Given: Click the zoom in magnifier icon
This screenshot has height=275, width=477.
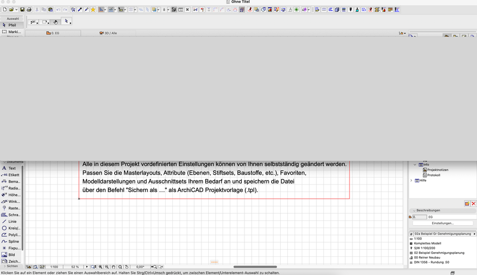Looking at the screenshot, I should (x=100, y=267).
